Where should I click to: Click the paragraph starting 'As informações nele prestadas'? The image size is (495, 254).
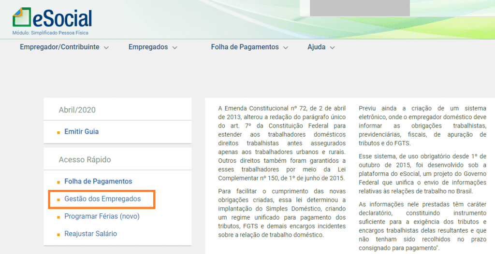pyautogui.click(x=422, y=226)
